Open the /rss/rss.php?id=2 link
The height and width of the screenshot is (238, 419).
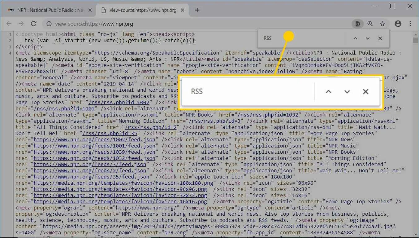[x=151, y=127]
